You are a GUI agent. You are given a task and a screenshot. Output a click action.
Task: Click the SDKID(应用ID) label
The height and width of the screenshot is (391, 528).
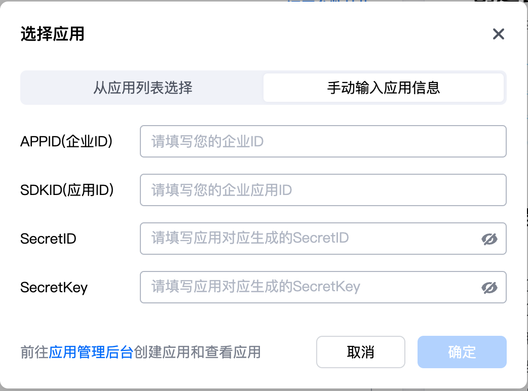coord(67,190)
